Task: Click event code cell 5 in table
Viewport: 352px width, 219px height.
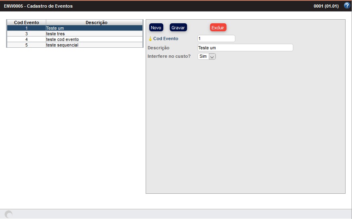Action: click(x=27, y=45)
